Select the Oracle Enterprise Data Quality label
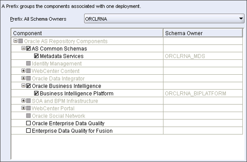This screenshot has height=162, width=247. [x=68, y=123]
